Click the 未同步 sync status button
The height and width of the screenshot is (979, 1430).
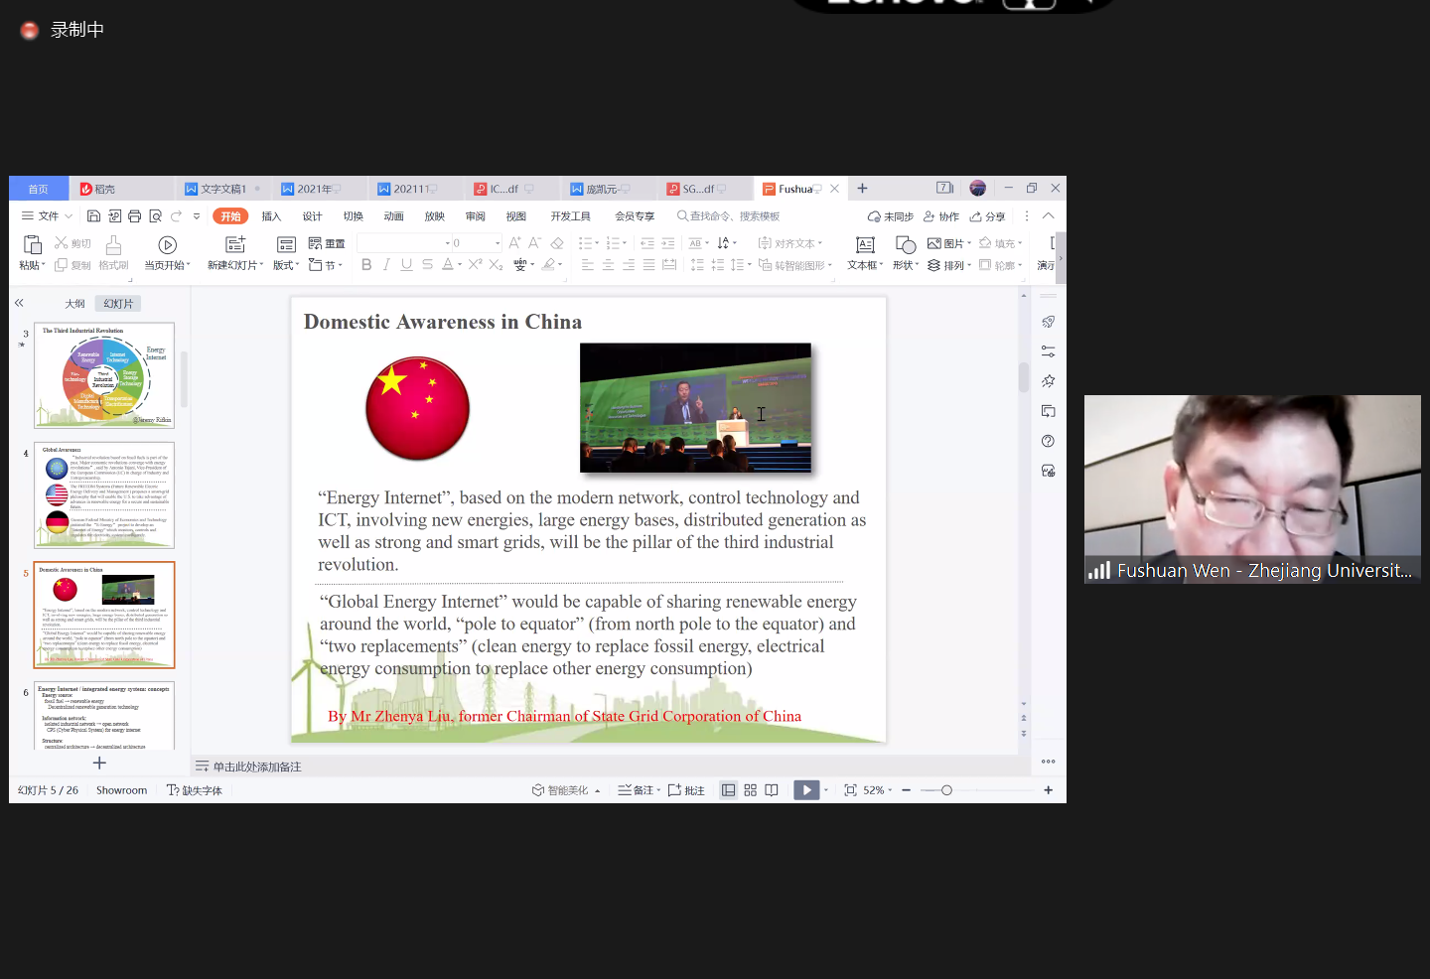click(x=891, y=216)
